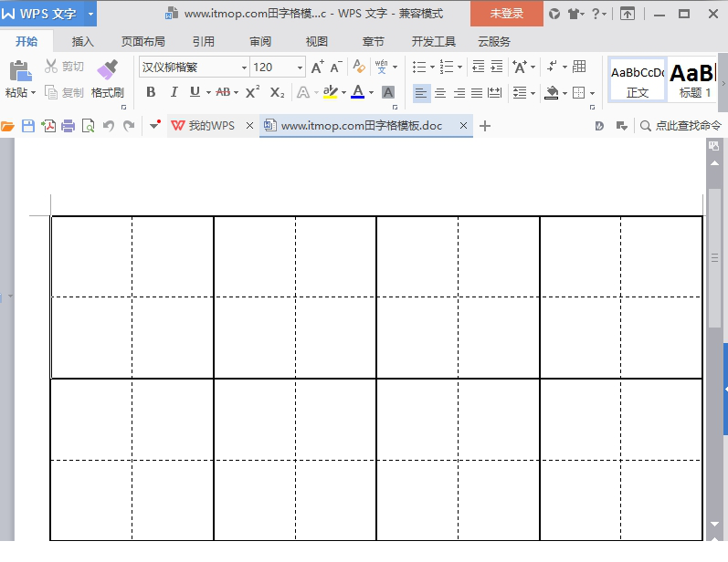
Task: Align text right
Action: coord(459,93)
